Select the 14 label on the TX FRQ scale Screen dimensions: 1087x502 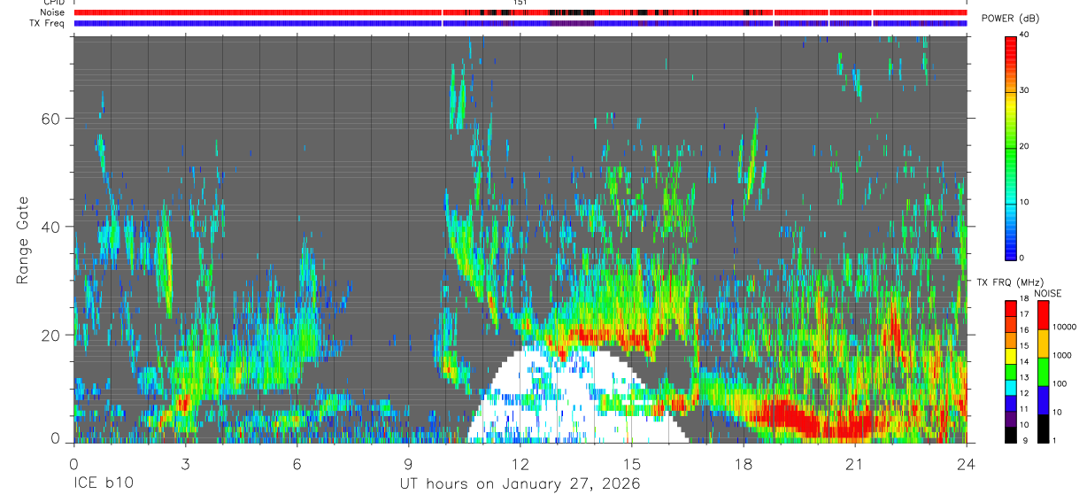[x=1025, y=361]
